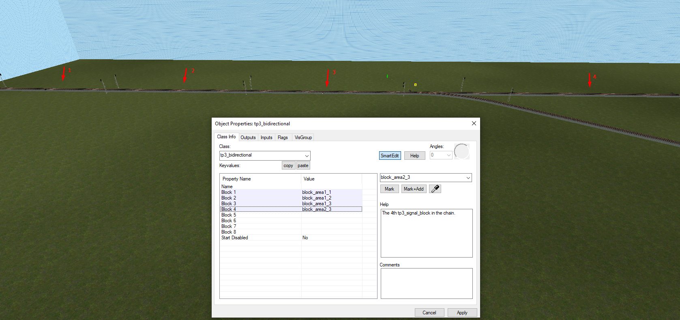This screenshot has height=320, width=680.
Task: Select the Block 8 property row
Action: 291,232
